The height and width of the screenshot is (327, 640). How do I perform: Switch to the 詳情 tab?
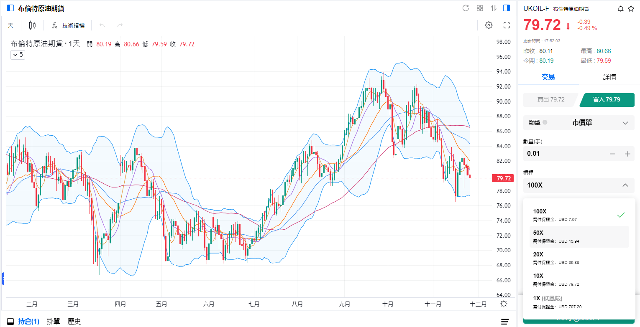click(x=609, y=77)
